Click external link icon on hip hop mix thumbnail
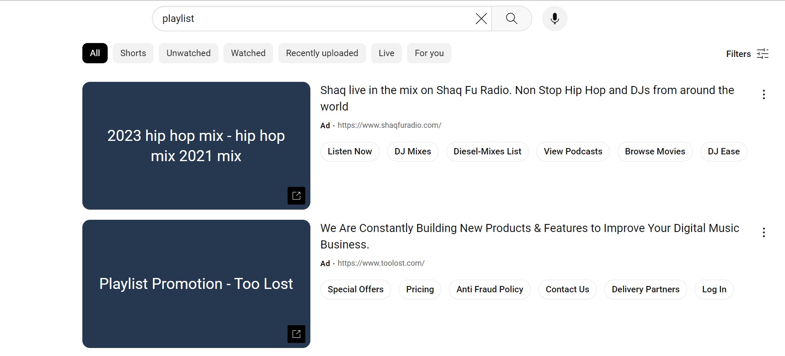Image resolution: width=785 pixels, height=356 pixels. pyautogui.click(x=296, y=196)
